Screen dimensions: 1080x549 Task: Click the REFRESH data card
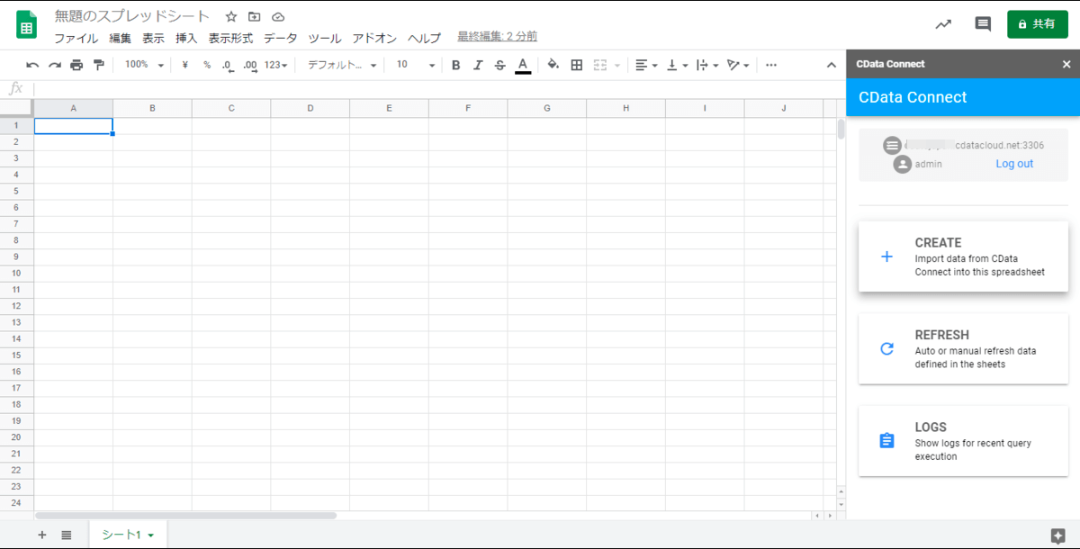point(963,349)
